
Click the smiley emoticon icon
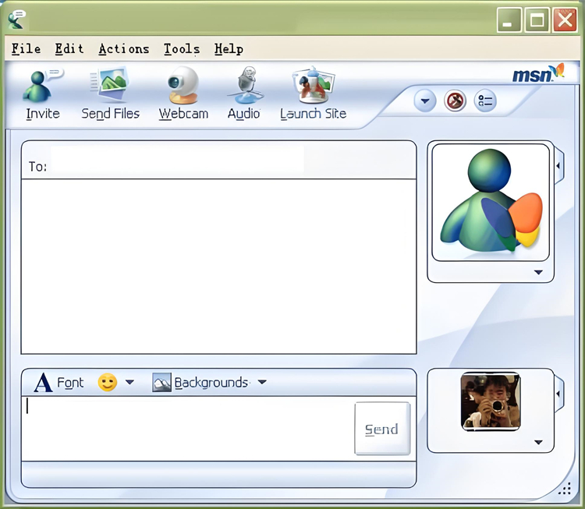tap(108, 382)
